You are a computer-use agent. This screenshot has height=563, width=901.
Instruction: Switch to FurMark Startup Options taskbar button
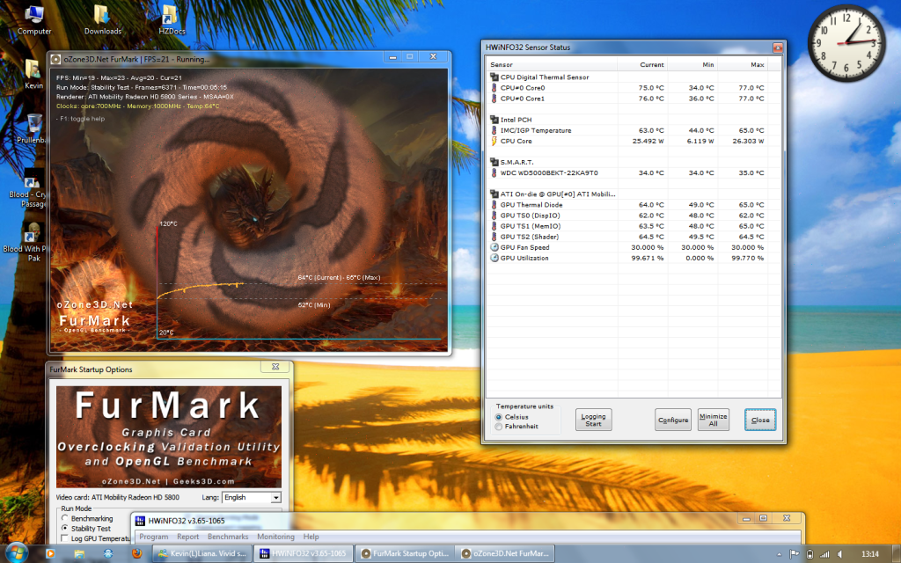click(x=404, y=554)
